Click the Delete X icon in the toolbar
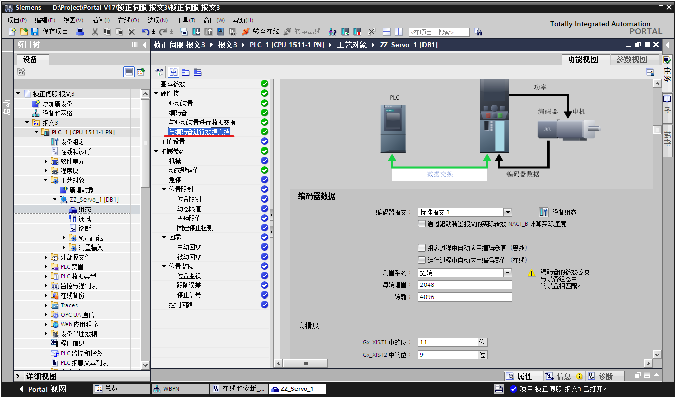Image resolution: width=676 pixels, height=398 pixels. point(132,32)
